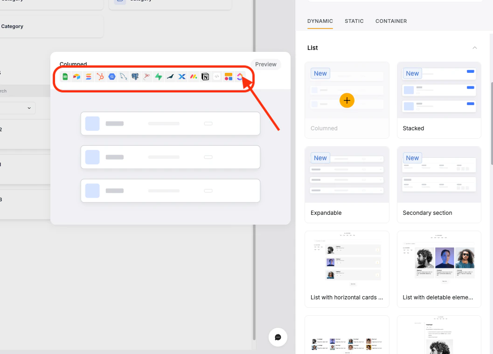Click the "Columned" title in the popup
This screenshot has width=493, height=354.
73,64
